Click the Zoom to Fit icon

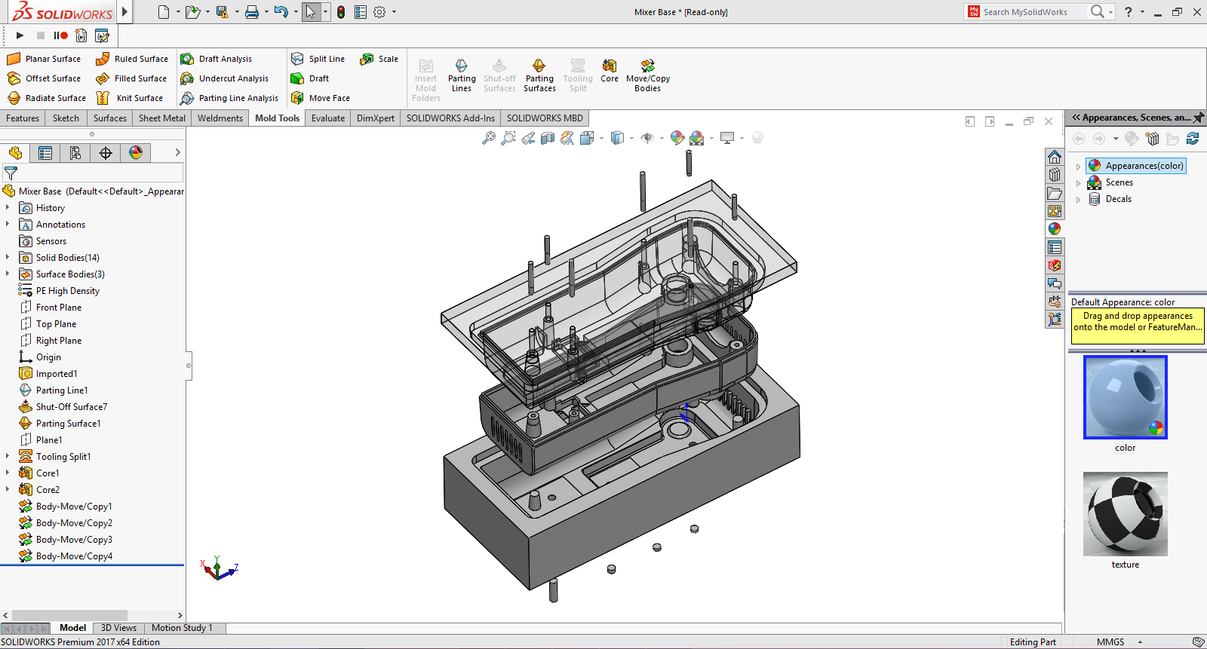coord(489,138)
